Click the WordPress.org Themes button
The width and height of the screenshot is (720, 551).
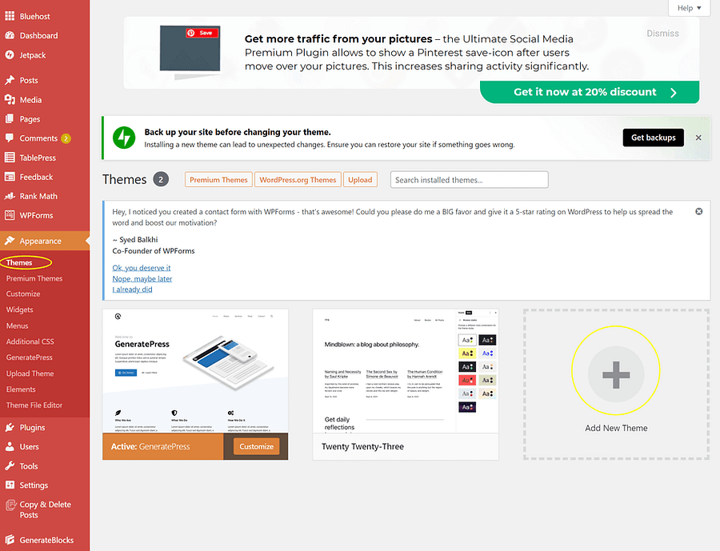(298, 179)
